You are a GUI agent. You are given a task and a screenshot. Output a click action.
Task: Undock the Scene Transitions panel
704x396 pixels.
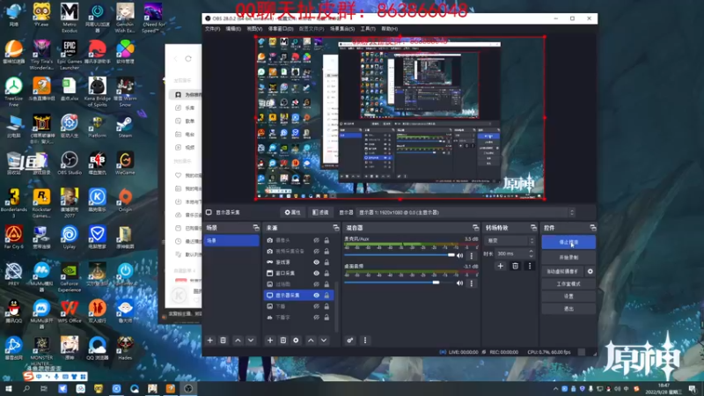pos(533,228)
